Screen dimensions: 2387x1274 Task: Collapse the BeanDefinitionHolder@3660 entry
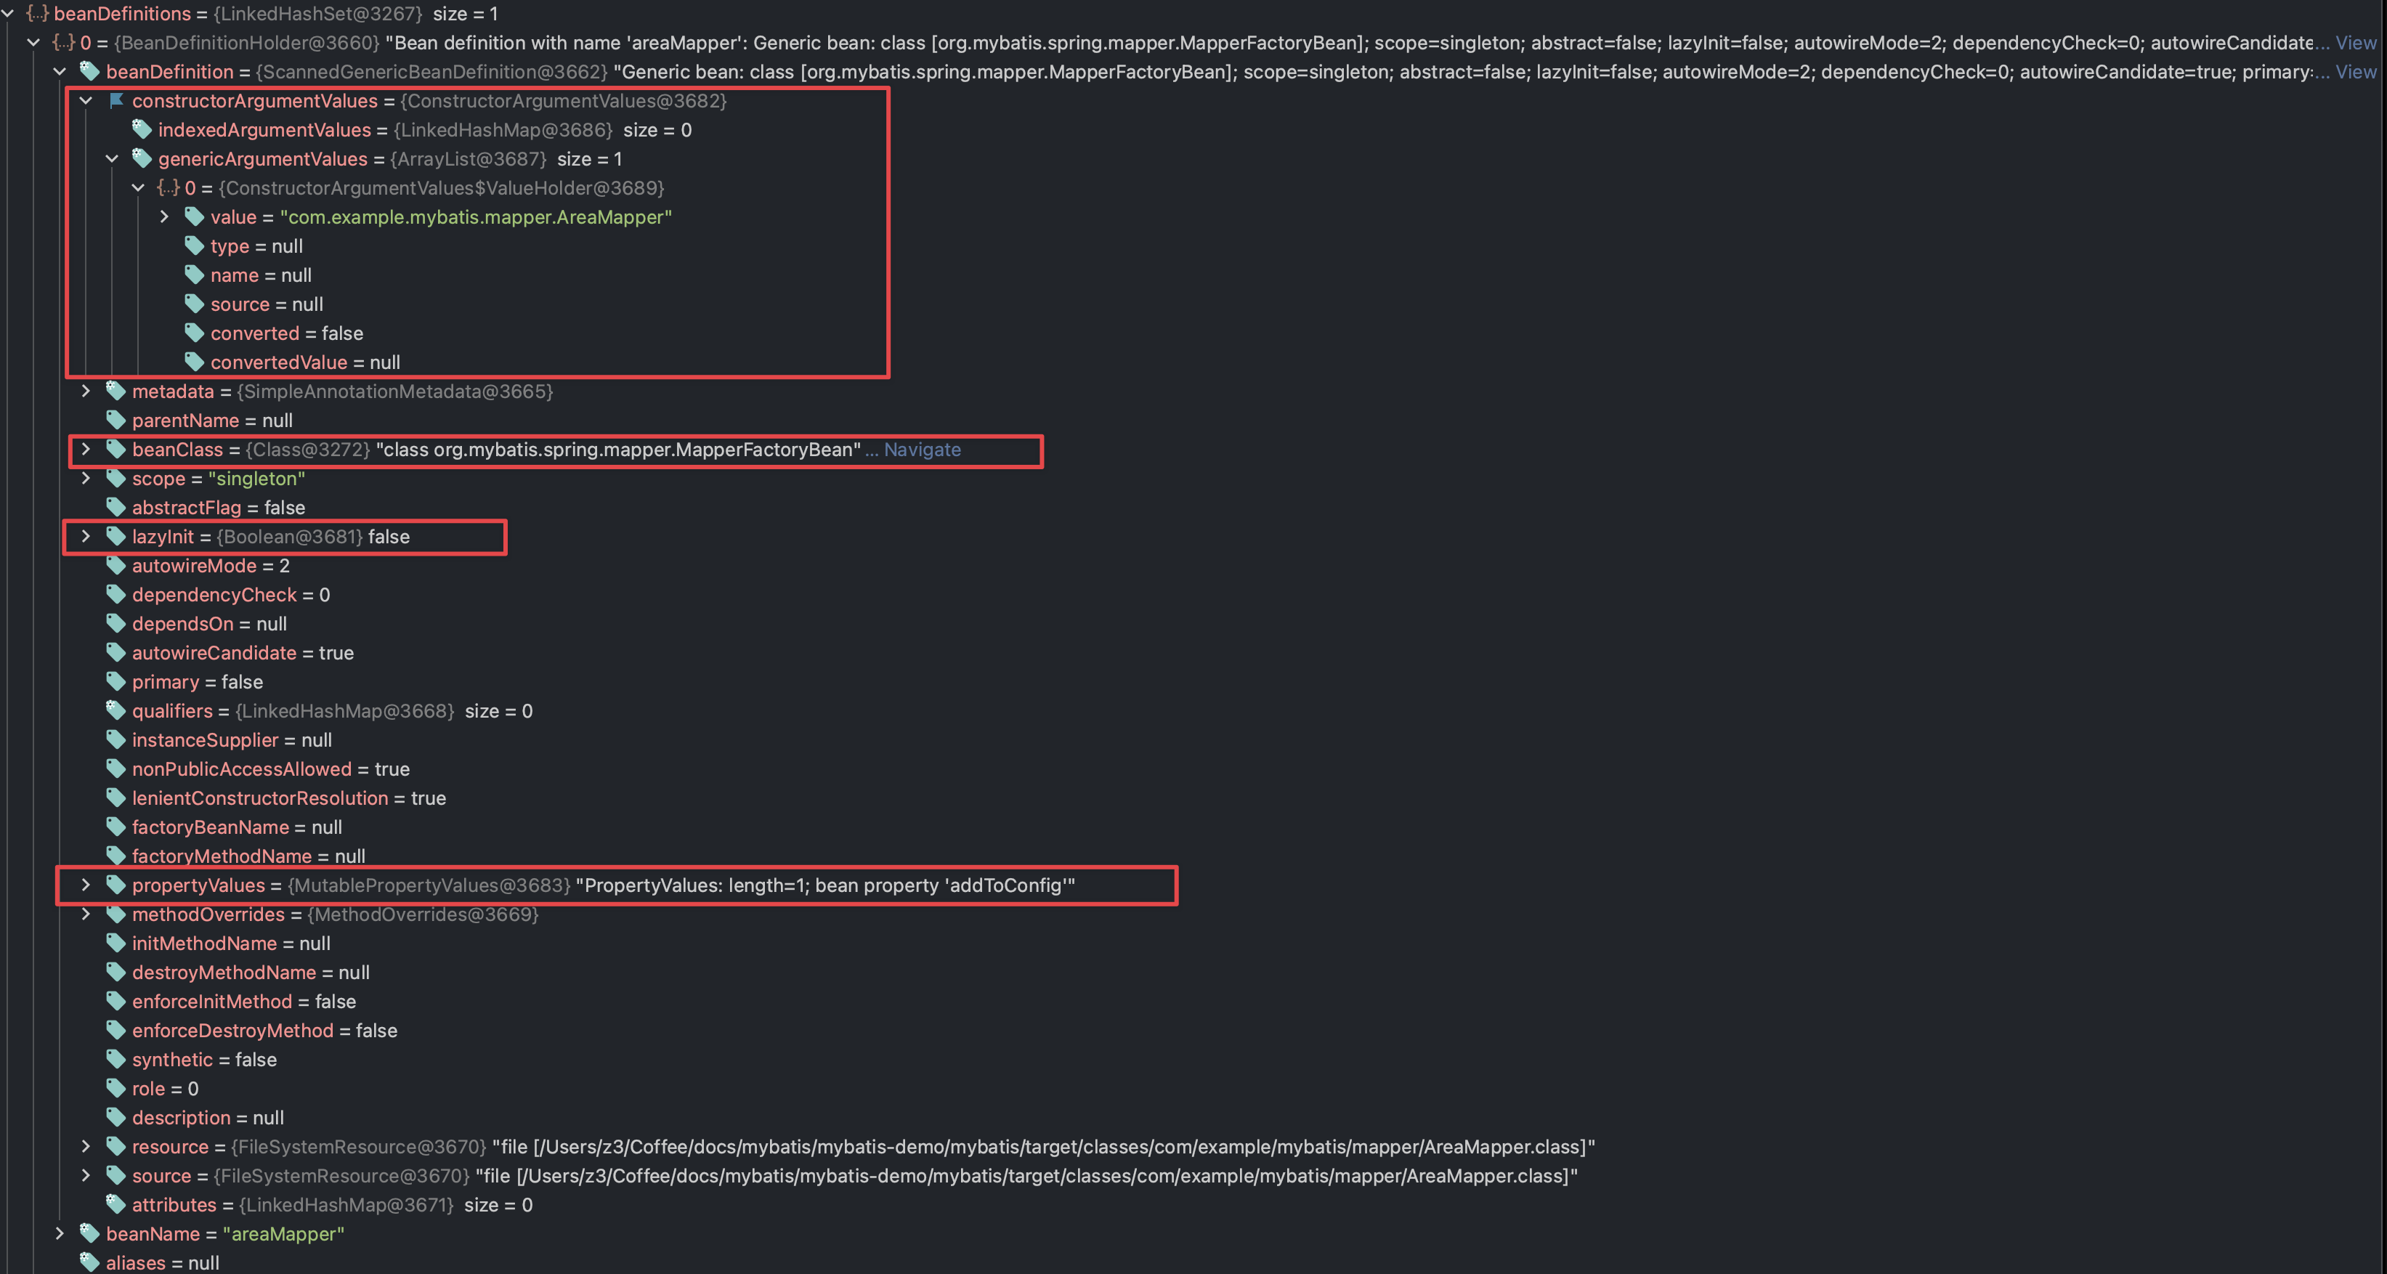tap(34, 43)
